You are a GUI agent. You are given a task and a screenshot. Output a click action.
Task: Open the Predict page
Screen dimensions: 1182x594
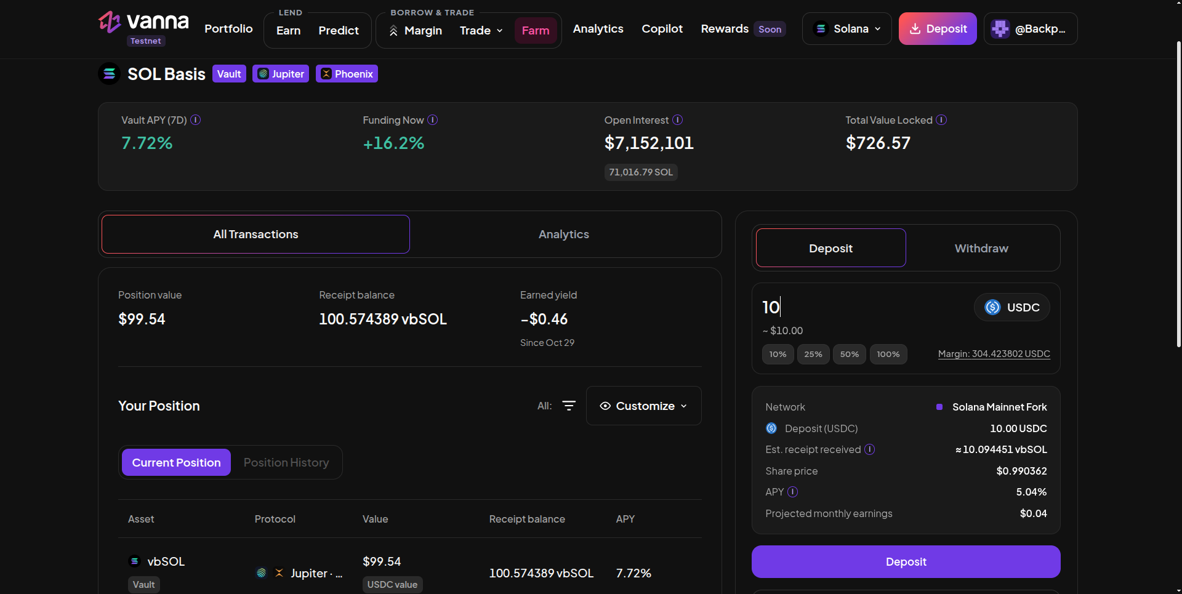coord(339,31)
